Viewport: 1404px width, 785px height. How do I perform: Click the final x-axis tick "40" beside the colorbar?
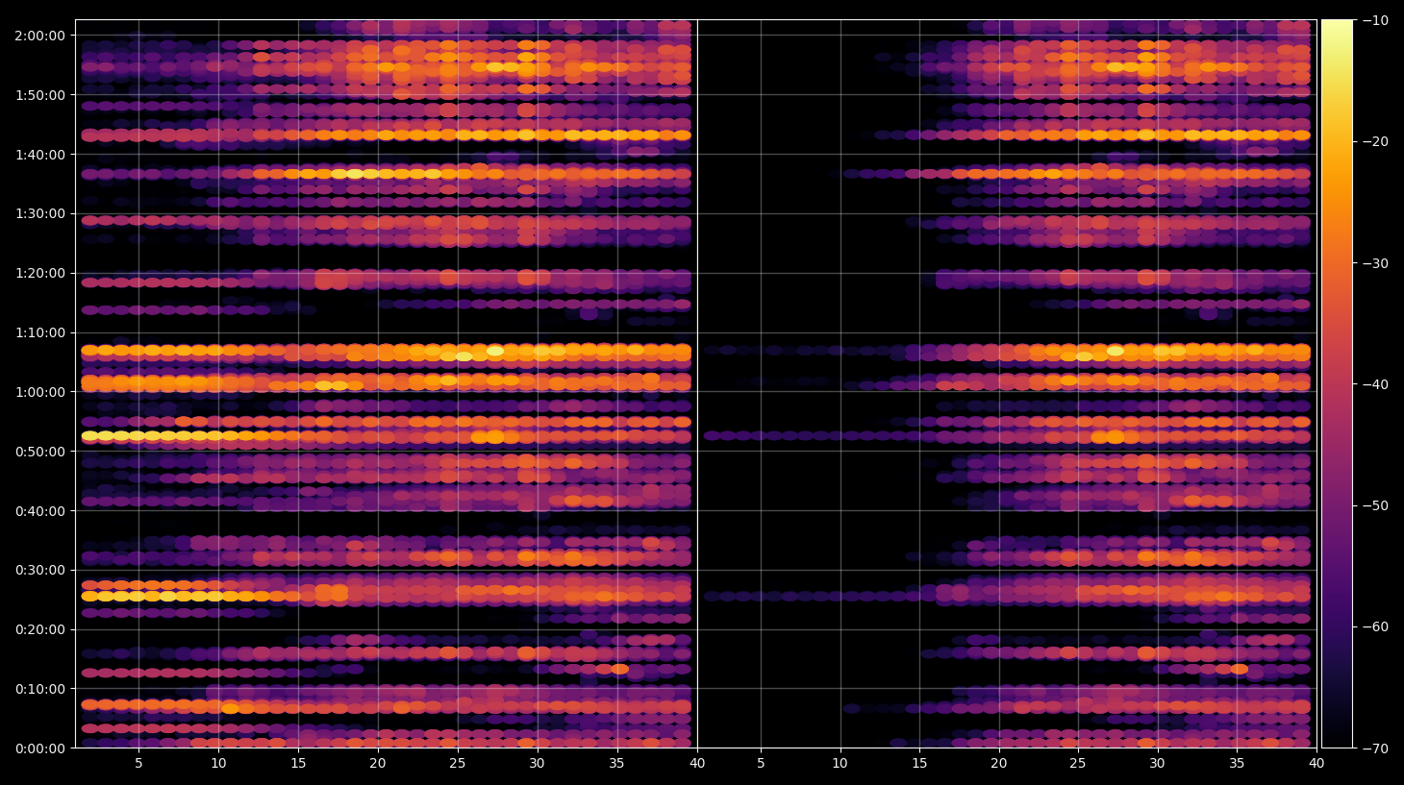[1316, 764]
